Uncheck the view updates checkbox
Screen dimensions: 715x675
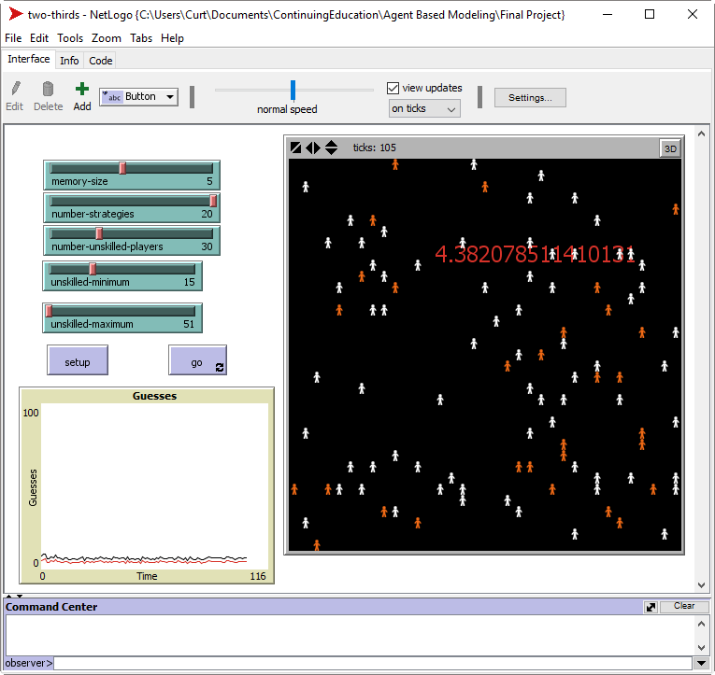click(x=393, y=88)
